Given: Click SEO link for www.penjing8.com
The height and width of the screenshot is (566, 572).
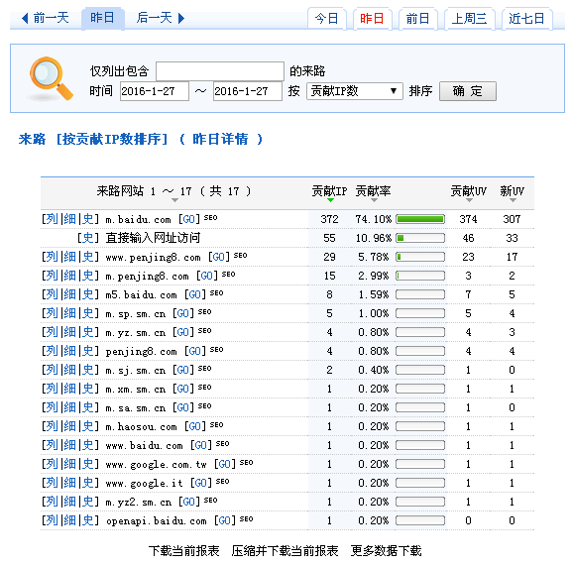Looking at the screenshot, I should 241,256.
